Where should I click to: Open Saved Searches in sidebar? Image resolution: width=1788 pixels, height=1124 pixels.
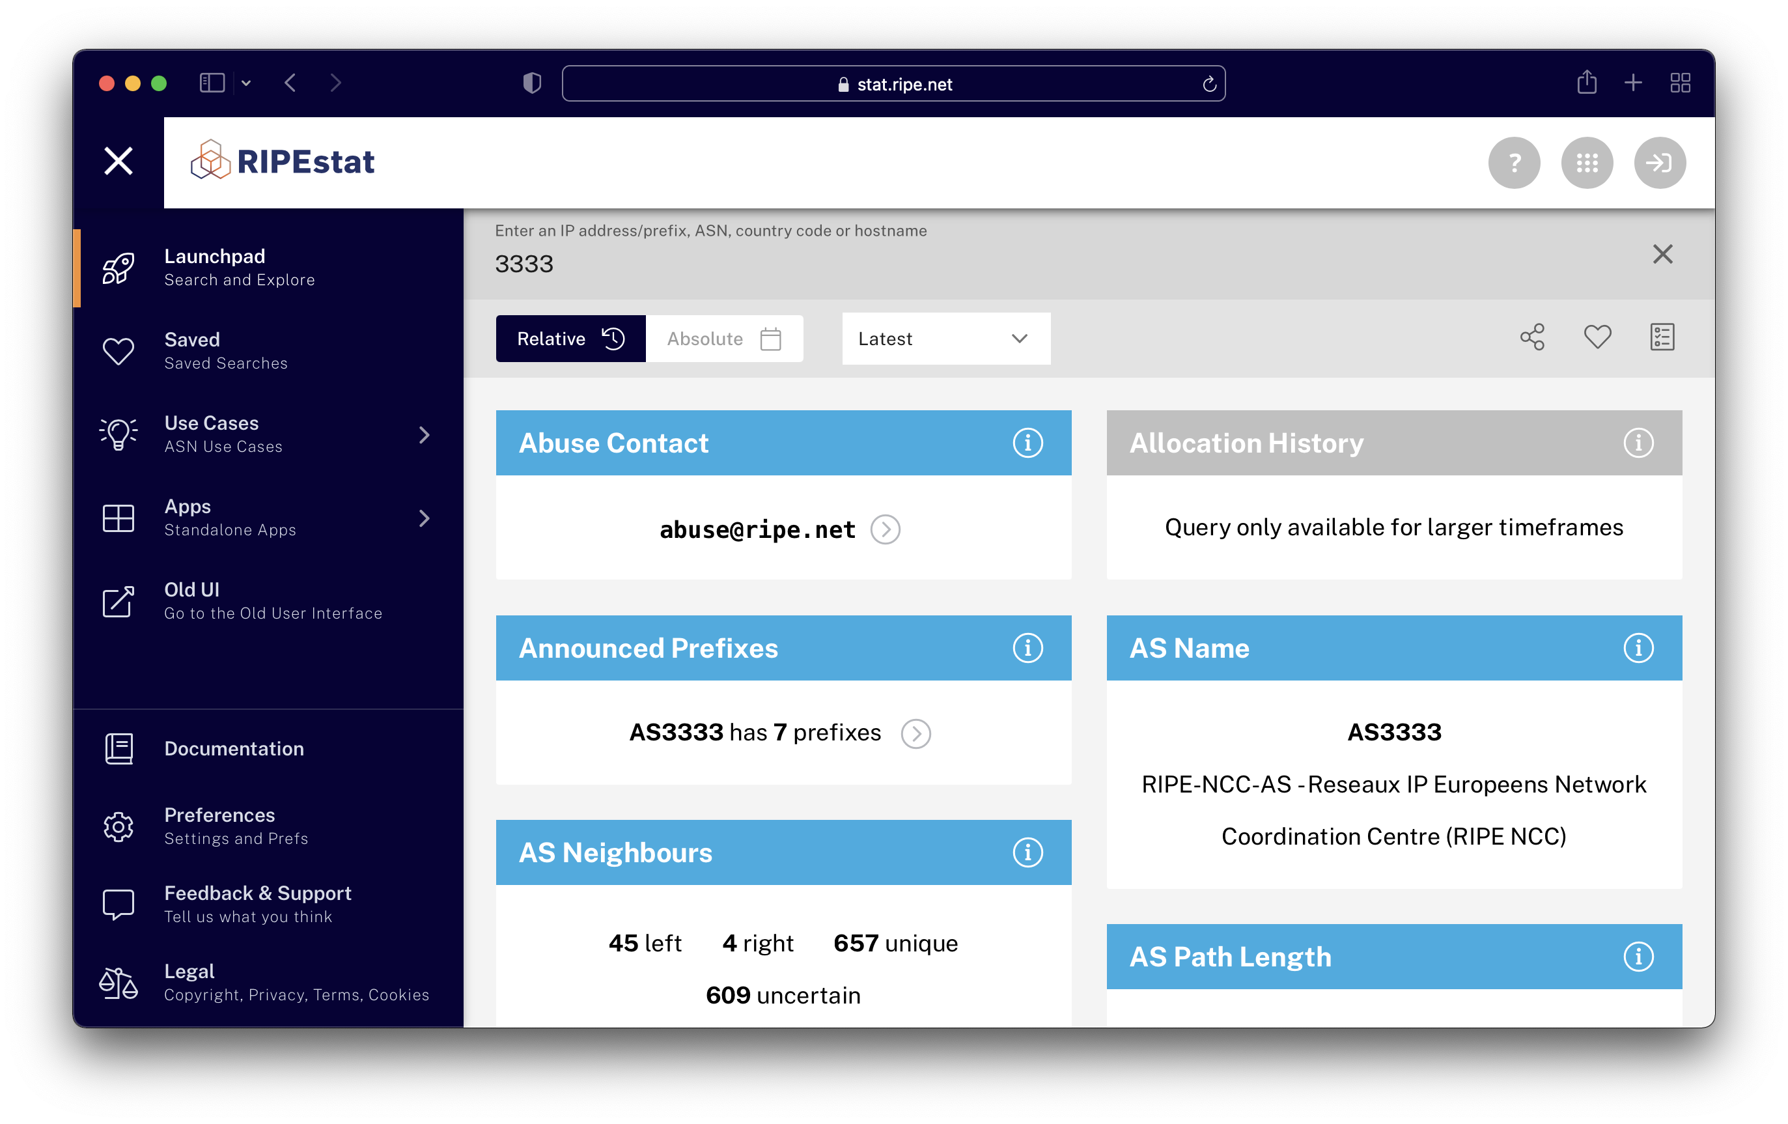tap(225, 350)
